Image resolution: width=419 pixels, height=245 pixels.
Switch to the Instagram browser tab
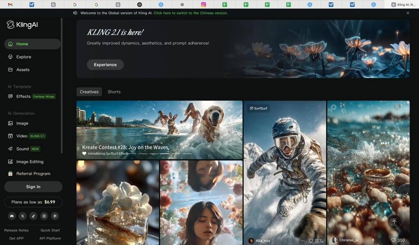click(x=203, y=4)
